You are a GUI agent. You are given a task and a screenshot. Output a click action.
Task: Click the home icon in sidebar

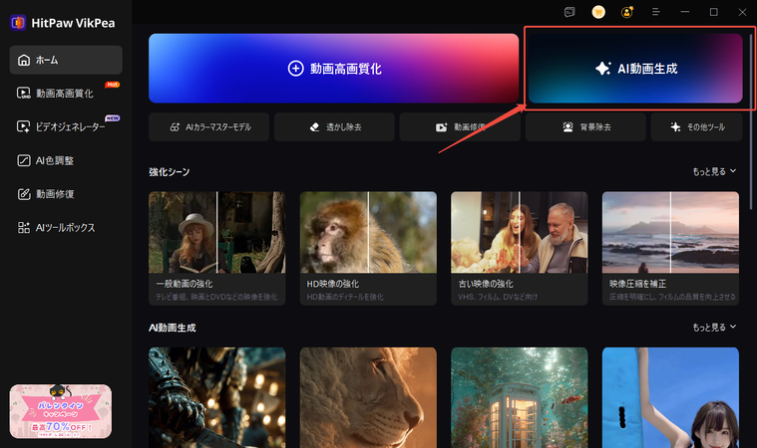pyautogui.click(x=24, y=60)
